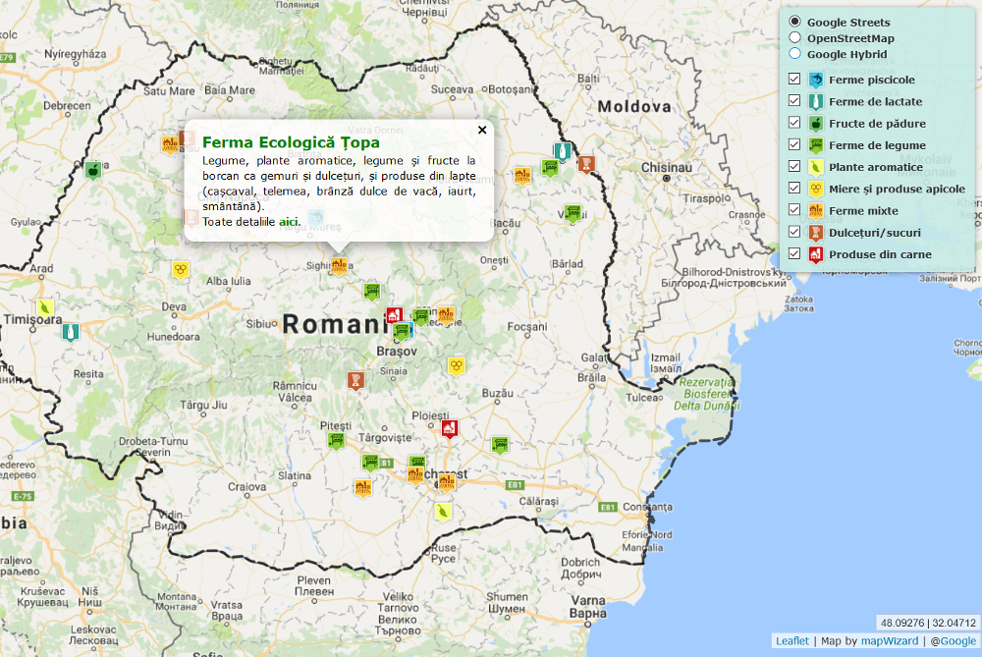Click the Ferma Ecologică Țopa popup title
This screenshot has height=657, width=982.
coord(291,142)
